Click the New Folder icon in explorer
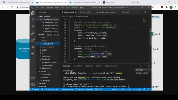The image size is (178, 100). click(x=51, y=34)
